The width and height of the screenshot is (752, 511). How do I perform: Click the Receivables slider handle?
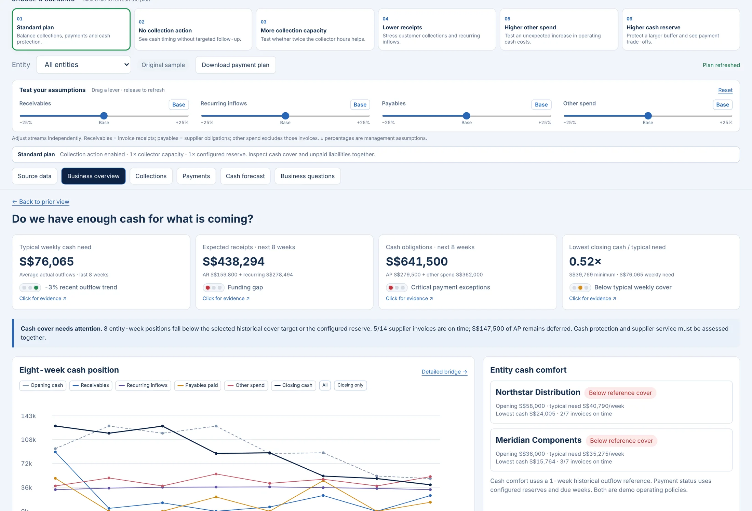(x=104, y=116)
